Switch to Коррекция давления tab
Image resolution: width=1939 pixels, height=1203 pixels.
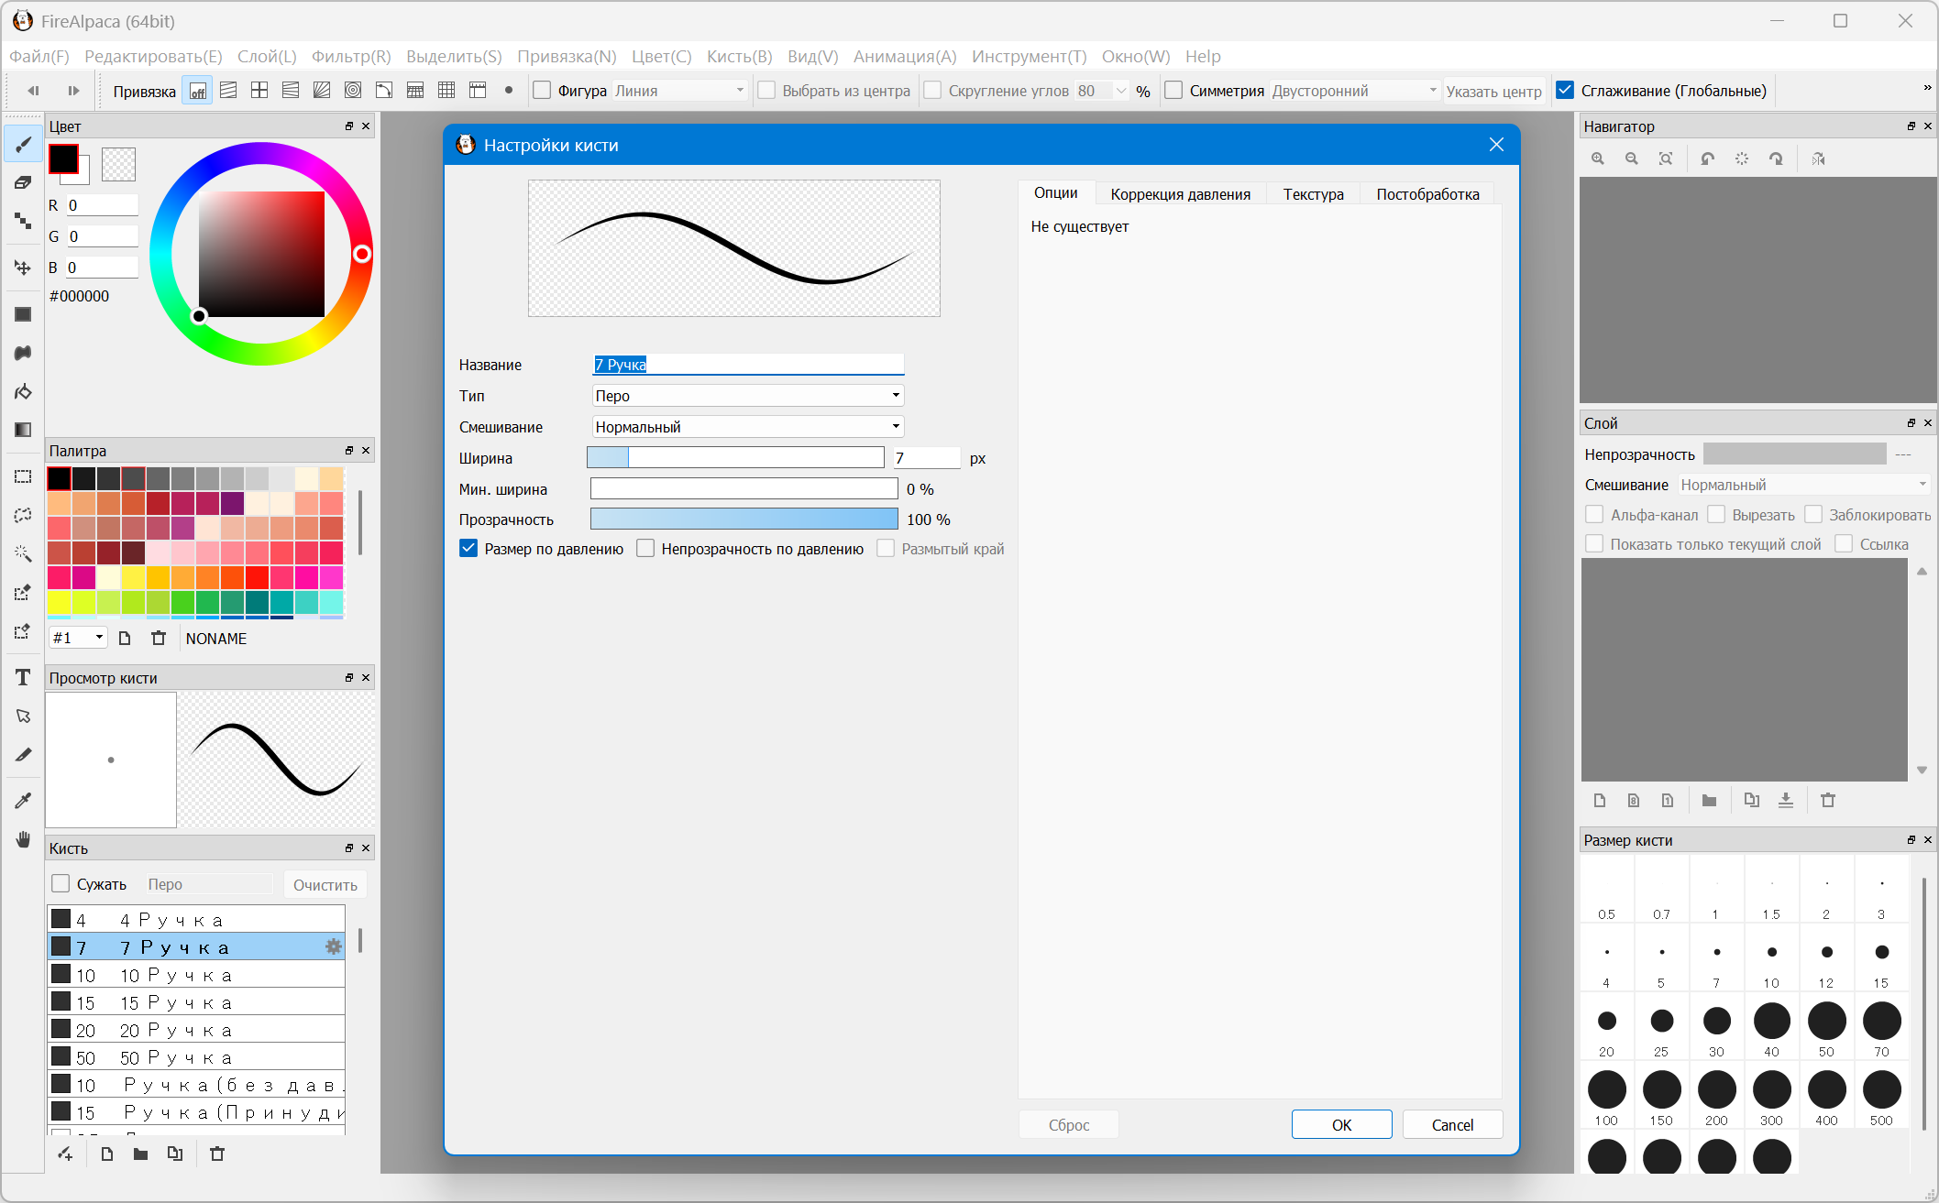click(1180, 194)
